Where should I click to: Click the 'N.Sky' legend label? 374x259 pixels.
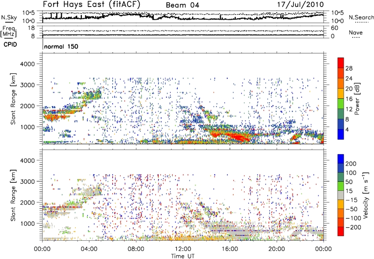[9, 17]
